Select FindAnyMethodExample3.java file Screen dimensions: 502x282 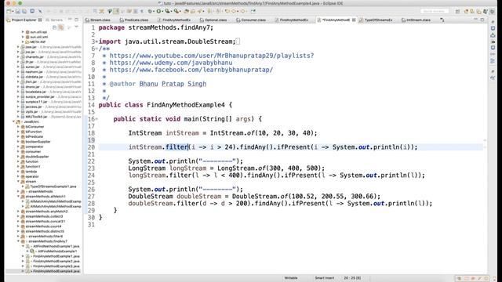pyautogui.click(x=56, y=266)
